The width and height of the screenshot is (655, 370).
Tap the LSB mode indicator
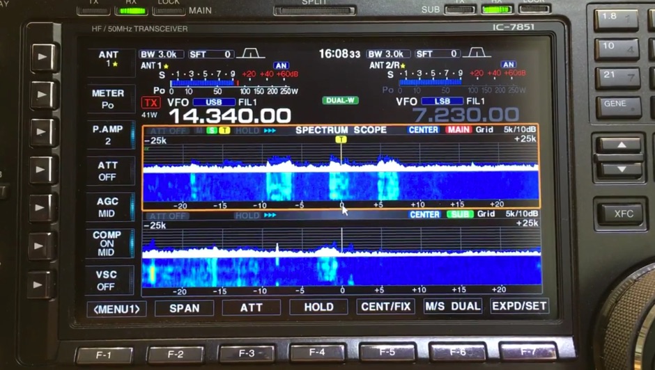(x=442, y=101)
